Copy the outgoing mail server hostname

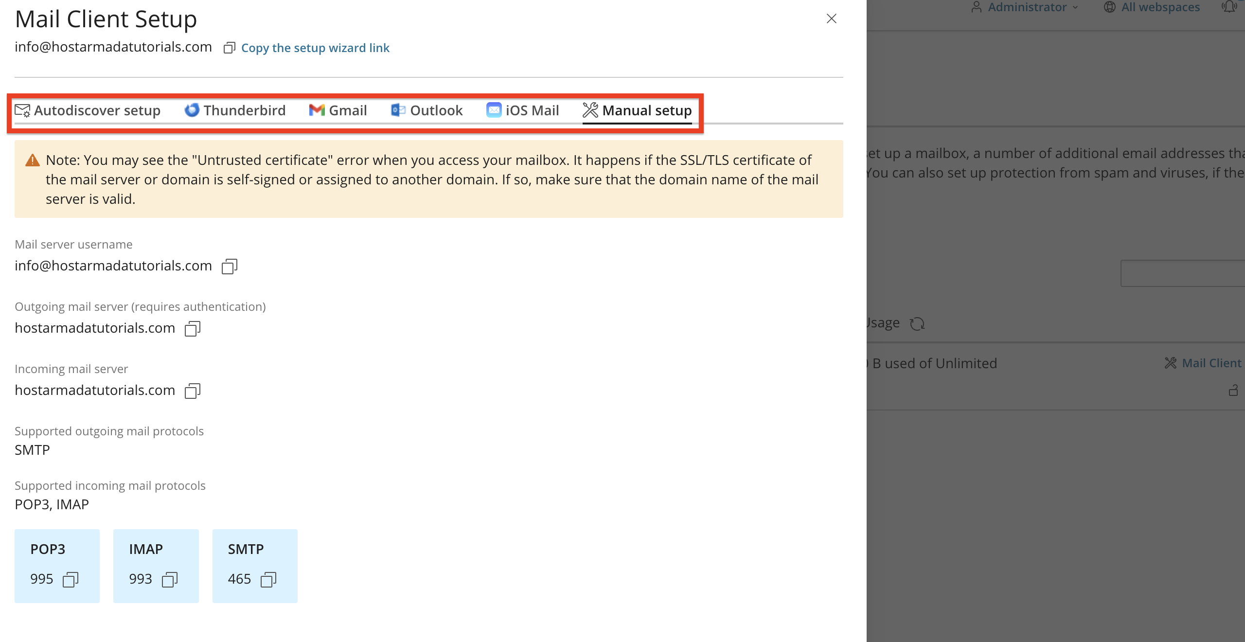point(193,328)
